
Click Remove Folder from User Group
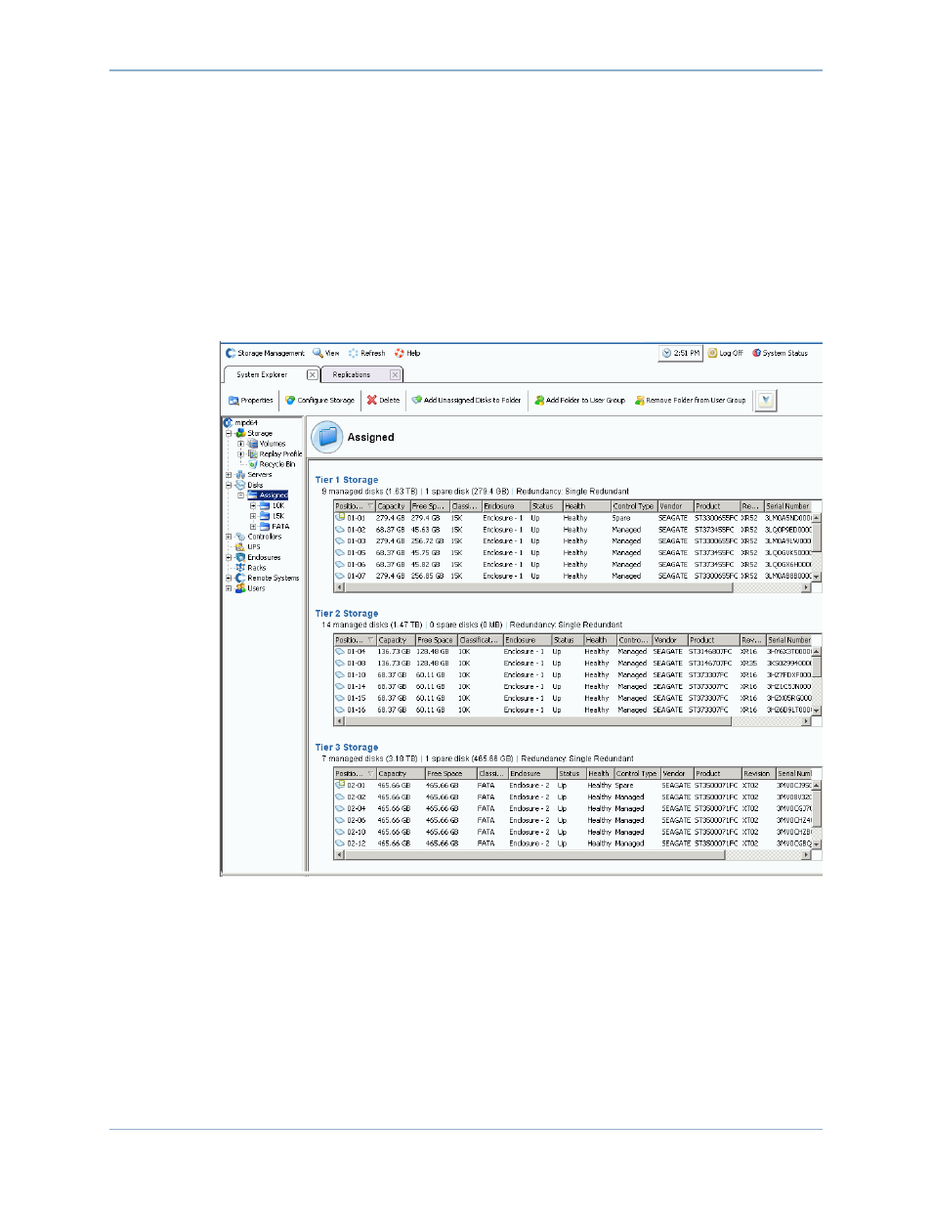click(690, 400)
